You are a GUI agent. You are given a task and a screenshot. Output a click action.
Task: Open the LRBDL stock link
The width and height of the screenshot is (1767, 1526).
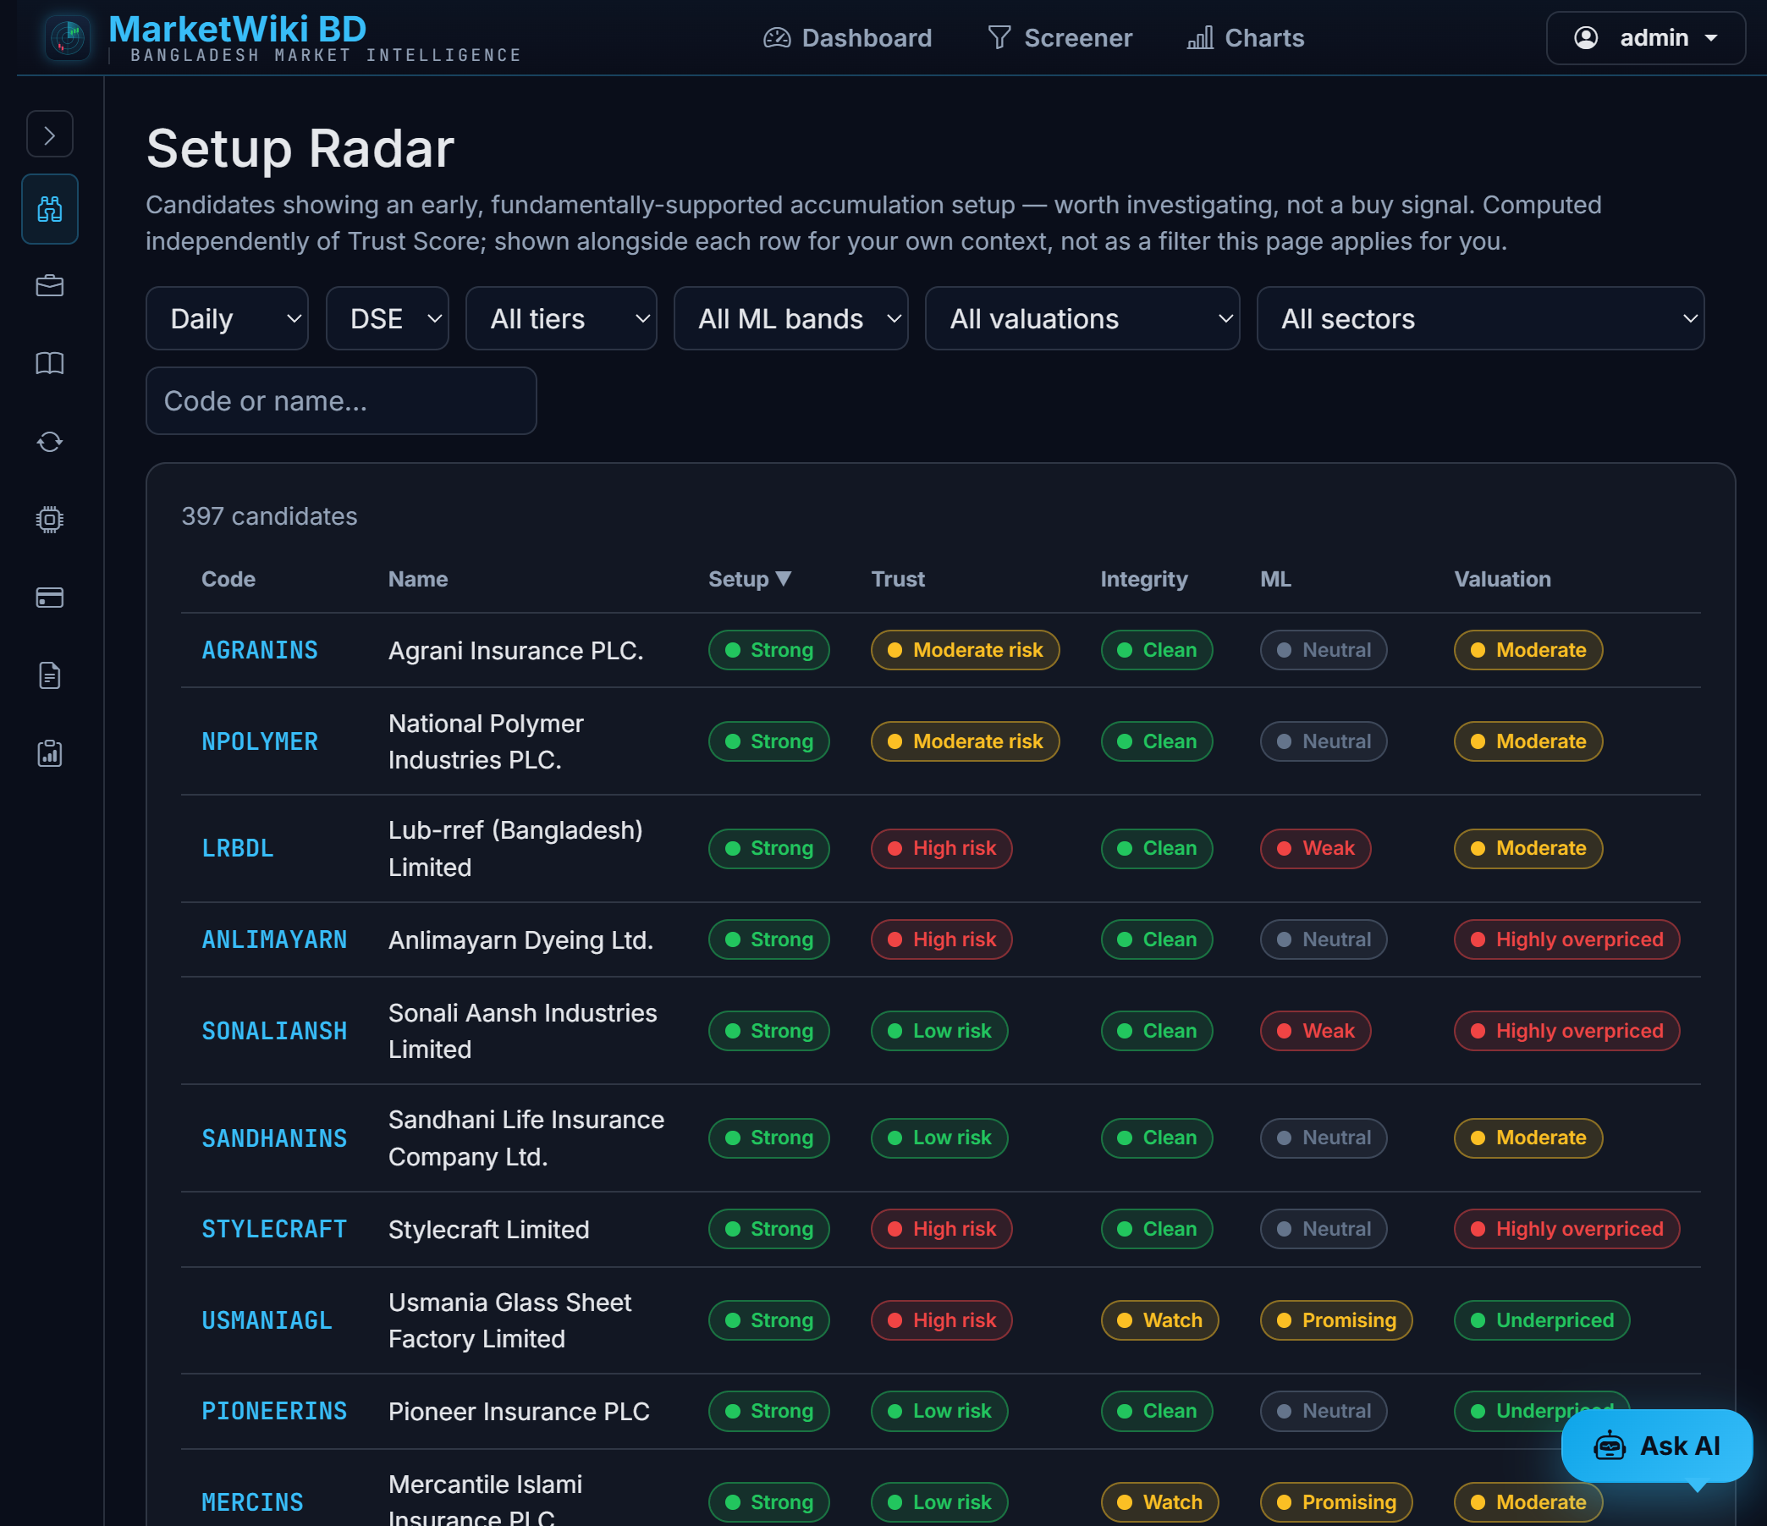click(x=237, y=849)
